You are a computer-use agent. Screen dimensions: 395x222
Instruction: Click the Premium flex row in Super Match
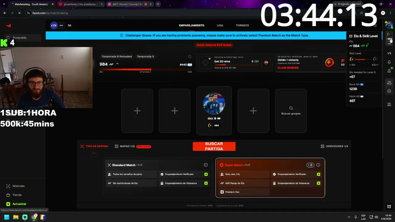(244, 192)
